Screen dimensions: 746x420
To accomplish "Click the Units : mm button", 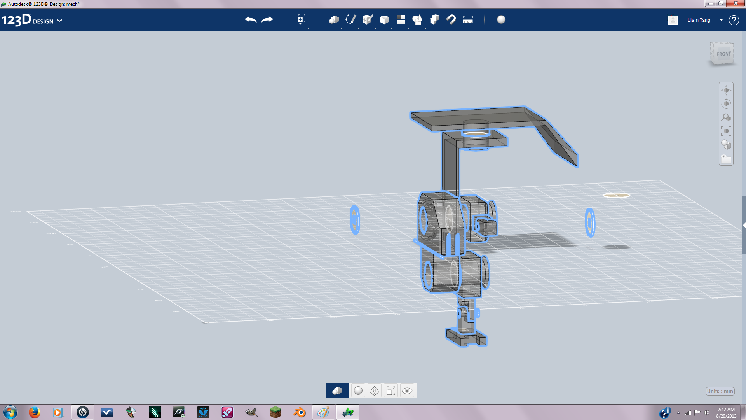I will pyautogui.click(x=720, y=391).
